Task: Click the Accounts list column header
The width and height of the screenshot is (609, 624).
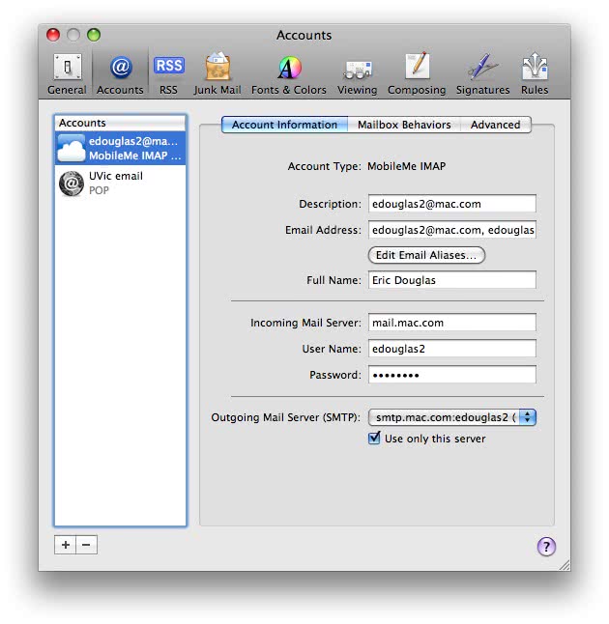Action: pos(120,123)
